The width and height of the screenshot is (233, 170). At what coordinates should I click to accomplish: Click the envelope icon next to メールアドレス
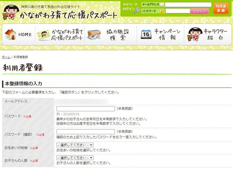pyautogui.click(x=162, y=4)
